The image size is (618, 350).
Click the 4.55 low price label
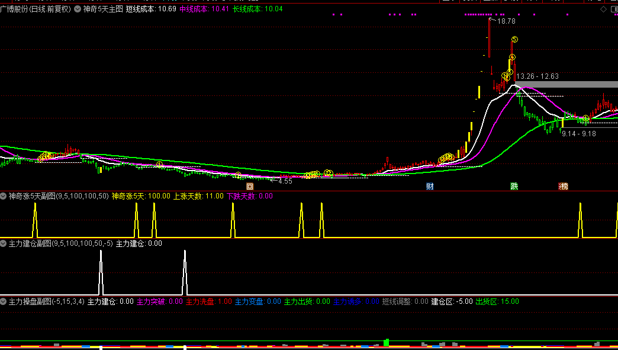(285, 181)
